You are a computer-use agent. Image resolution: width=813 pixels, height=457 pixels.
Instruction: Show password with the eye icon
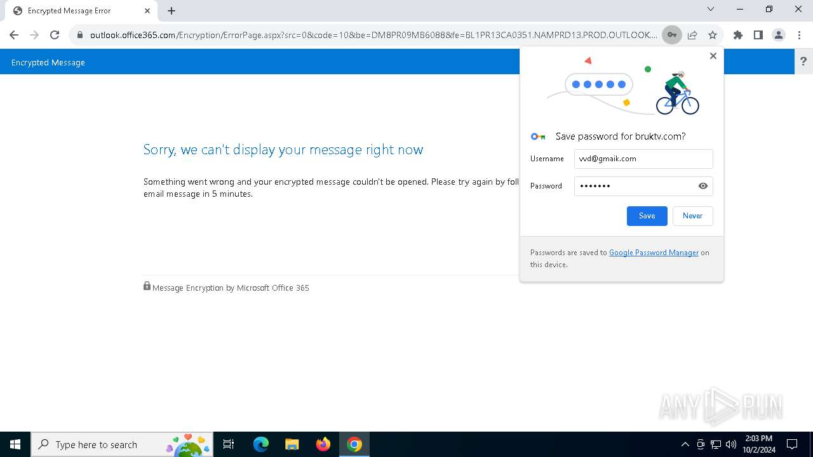pyautogui.click(x=703, y=186)
